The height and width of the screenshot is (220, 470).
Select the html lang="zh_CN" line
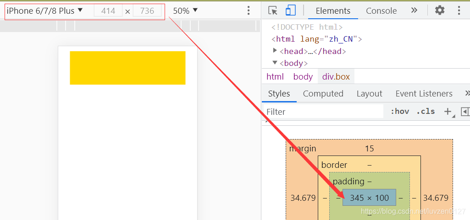coord(317,39)
